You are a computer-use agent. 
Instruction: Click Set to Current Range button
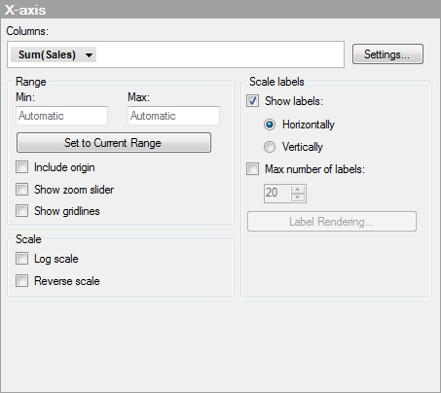pos(114,143)
